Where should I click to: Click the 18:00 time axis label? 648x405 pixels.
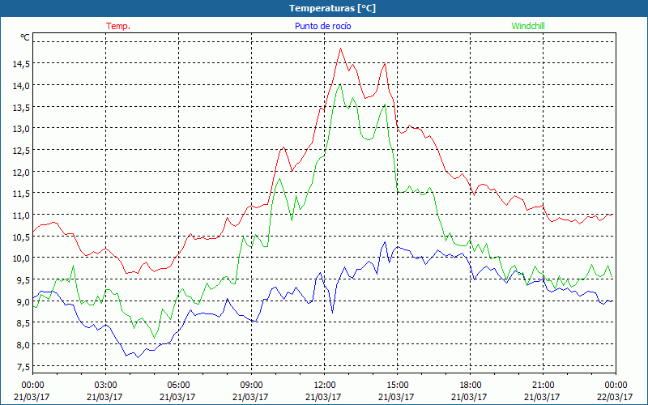470,385
